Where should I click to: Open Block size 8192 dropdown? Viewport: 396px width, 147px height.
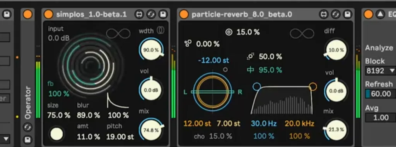381,71
